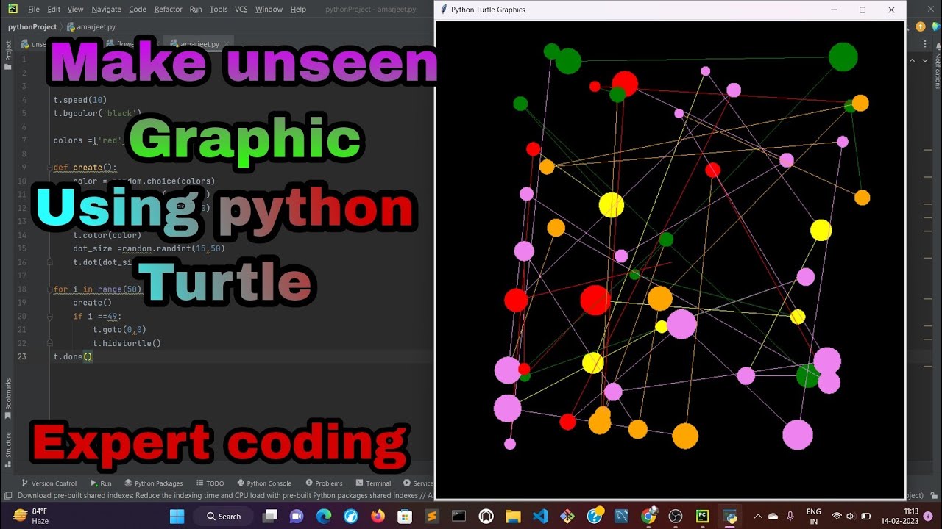Open the Refactor menu
Image resolution: width=942 pixels, height=529 pixels.
point(169,10)
